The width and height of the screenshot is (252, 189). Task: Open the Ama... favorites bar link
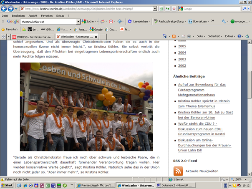(81, 29)
